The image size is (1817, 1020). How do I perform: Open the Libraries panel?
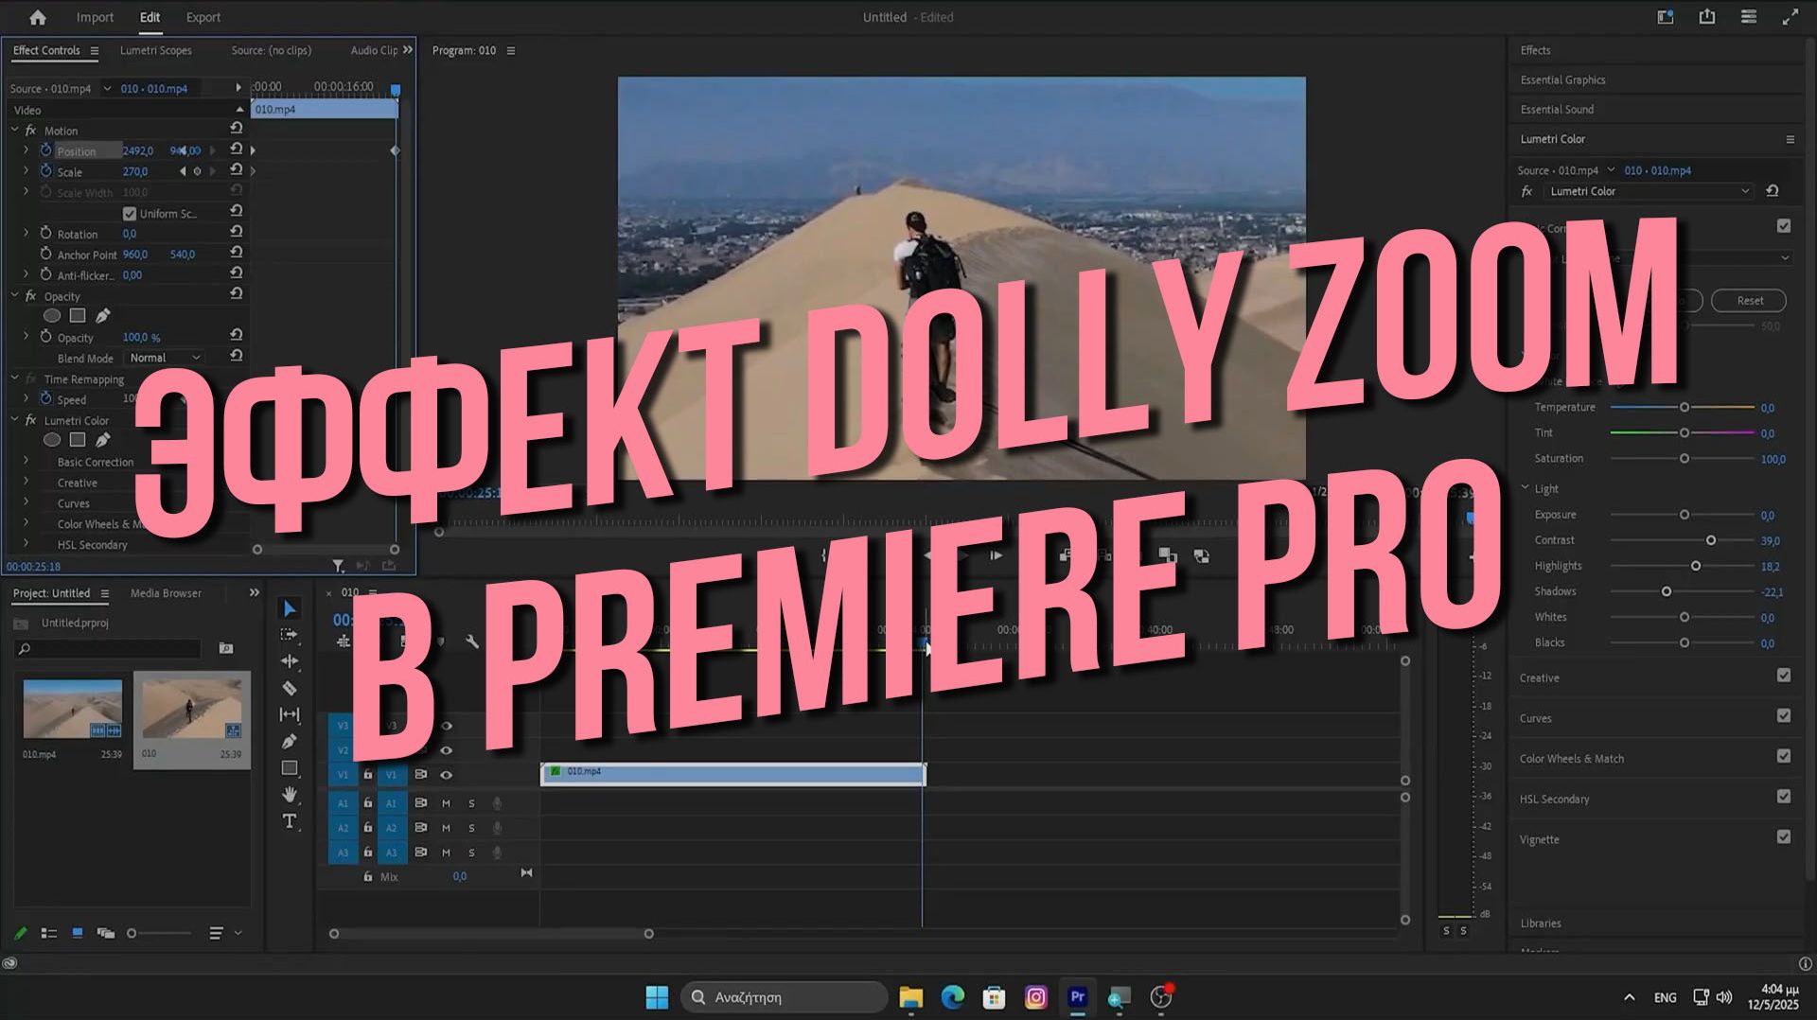(x=1541, y=923)
